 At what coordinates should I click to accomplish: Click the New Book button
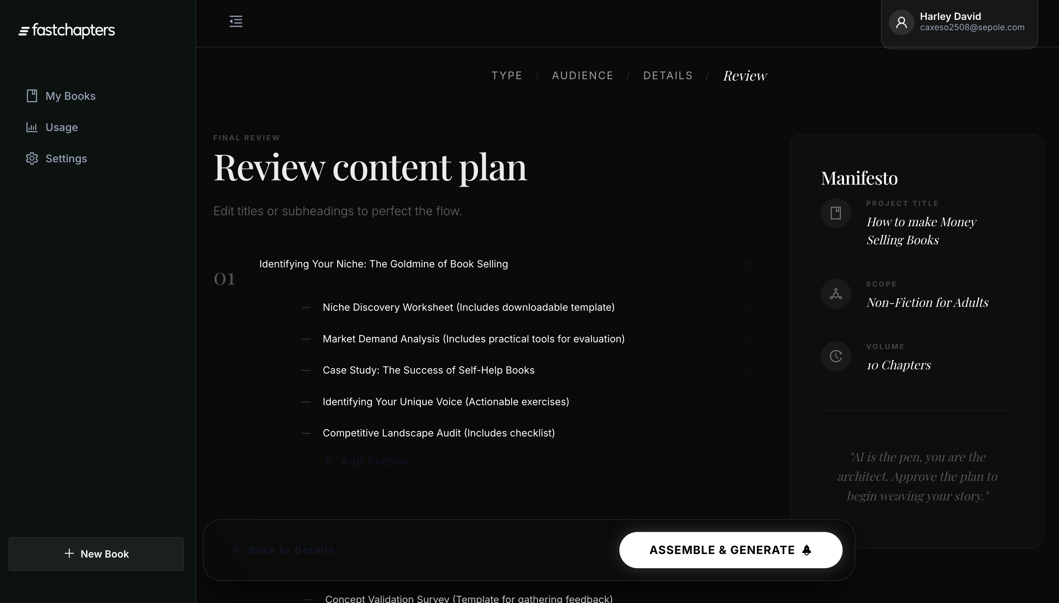click(x=96, y=554)
